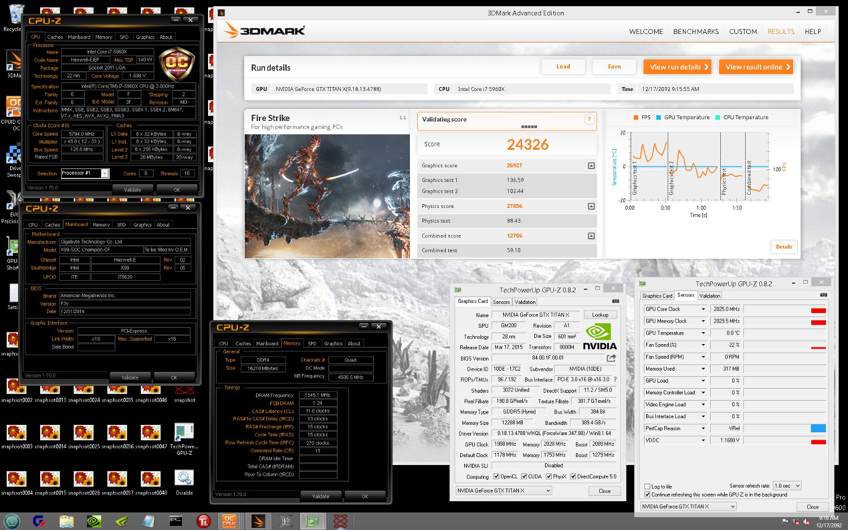The width and height of the screenshot is (848, 530).
Task: Collapse the Graphics score section
Action: pos(591,166)
